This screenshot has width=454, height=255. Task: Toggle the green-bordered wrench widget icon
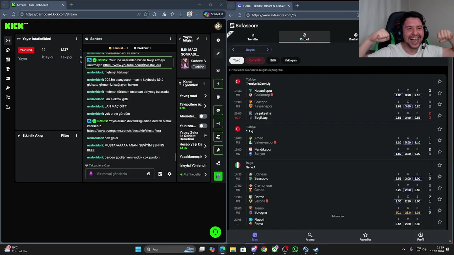pyautogui.click(x=218, y=150)
